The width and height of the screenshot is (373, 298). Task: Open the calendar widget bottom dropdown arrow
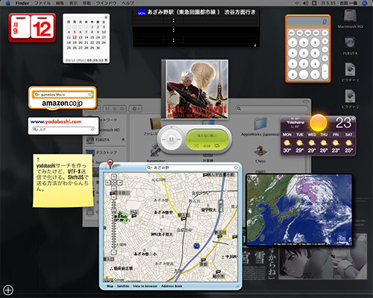pyautogui.click(x=106, y=60)
